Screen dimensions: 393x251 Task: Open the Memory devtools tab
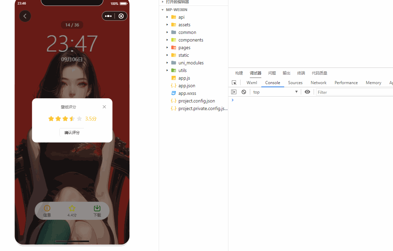pos(374,83)
